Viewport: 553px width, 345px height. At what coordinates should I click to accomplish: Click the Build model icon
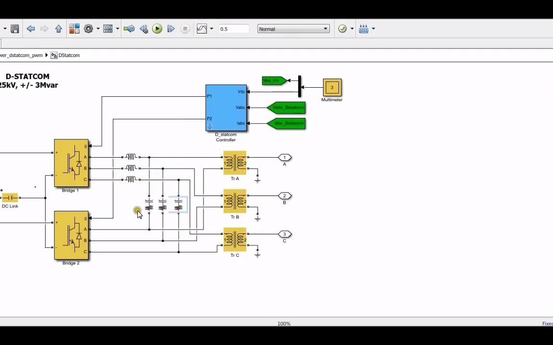point(363,29)
